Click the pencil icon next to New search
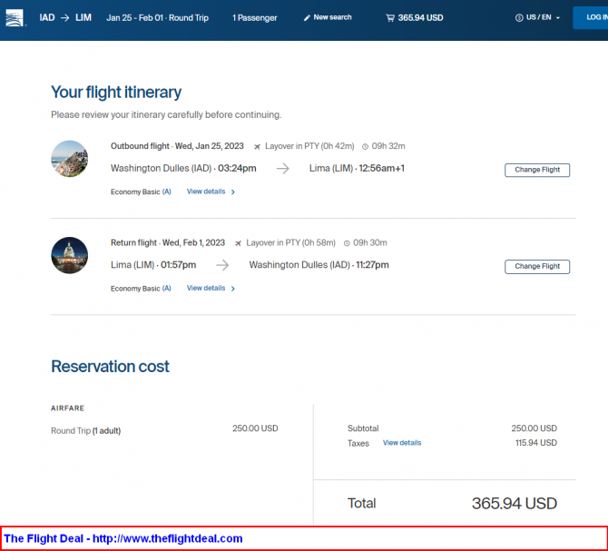This screenshot has height=551, width=608. click(307, 18)
